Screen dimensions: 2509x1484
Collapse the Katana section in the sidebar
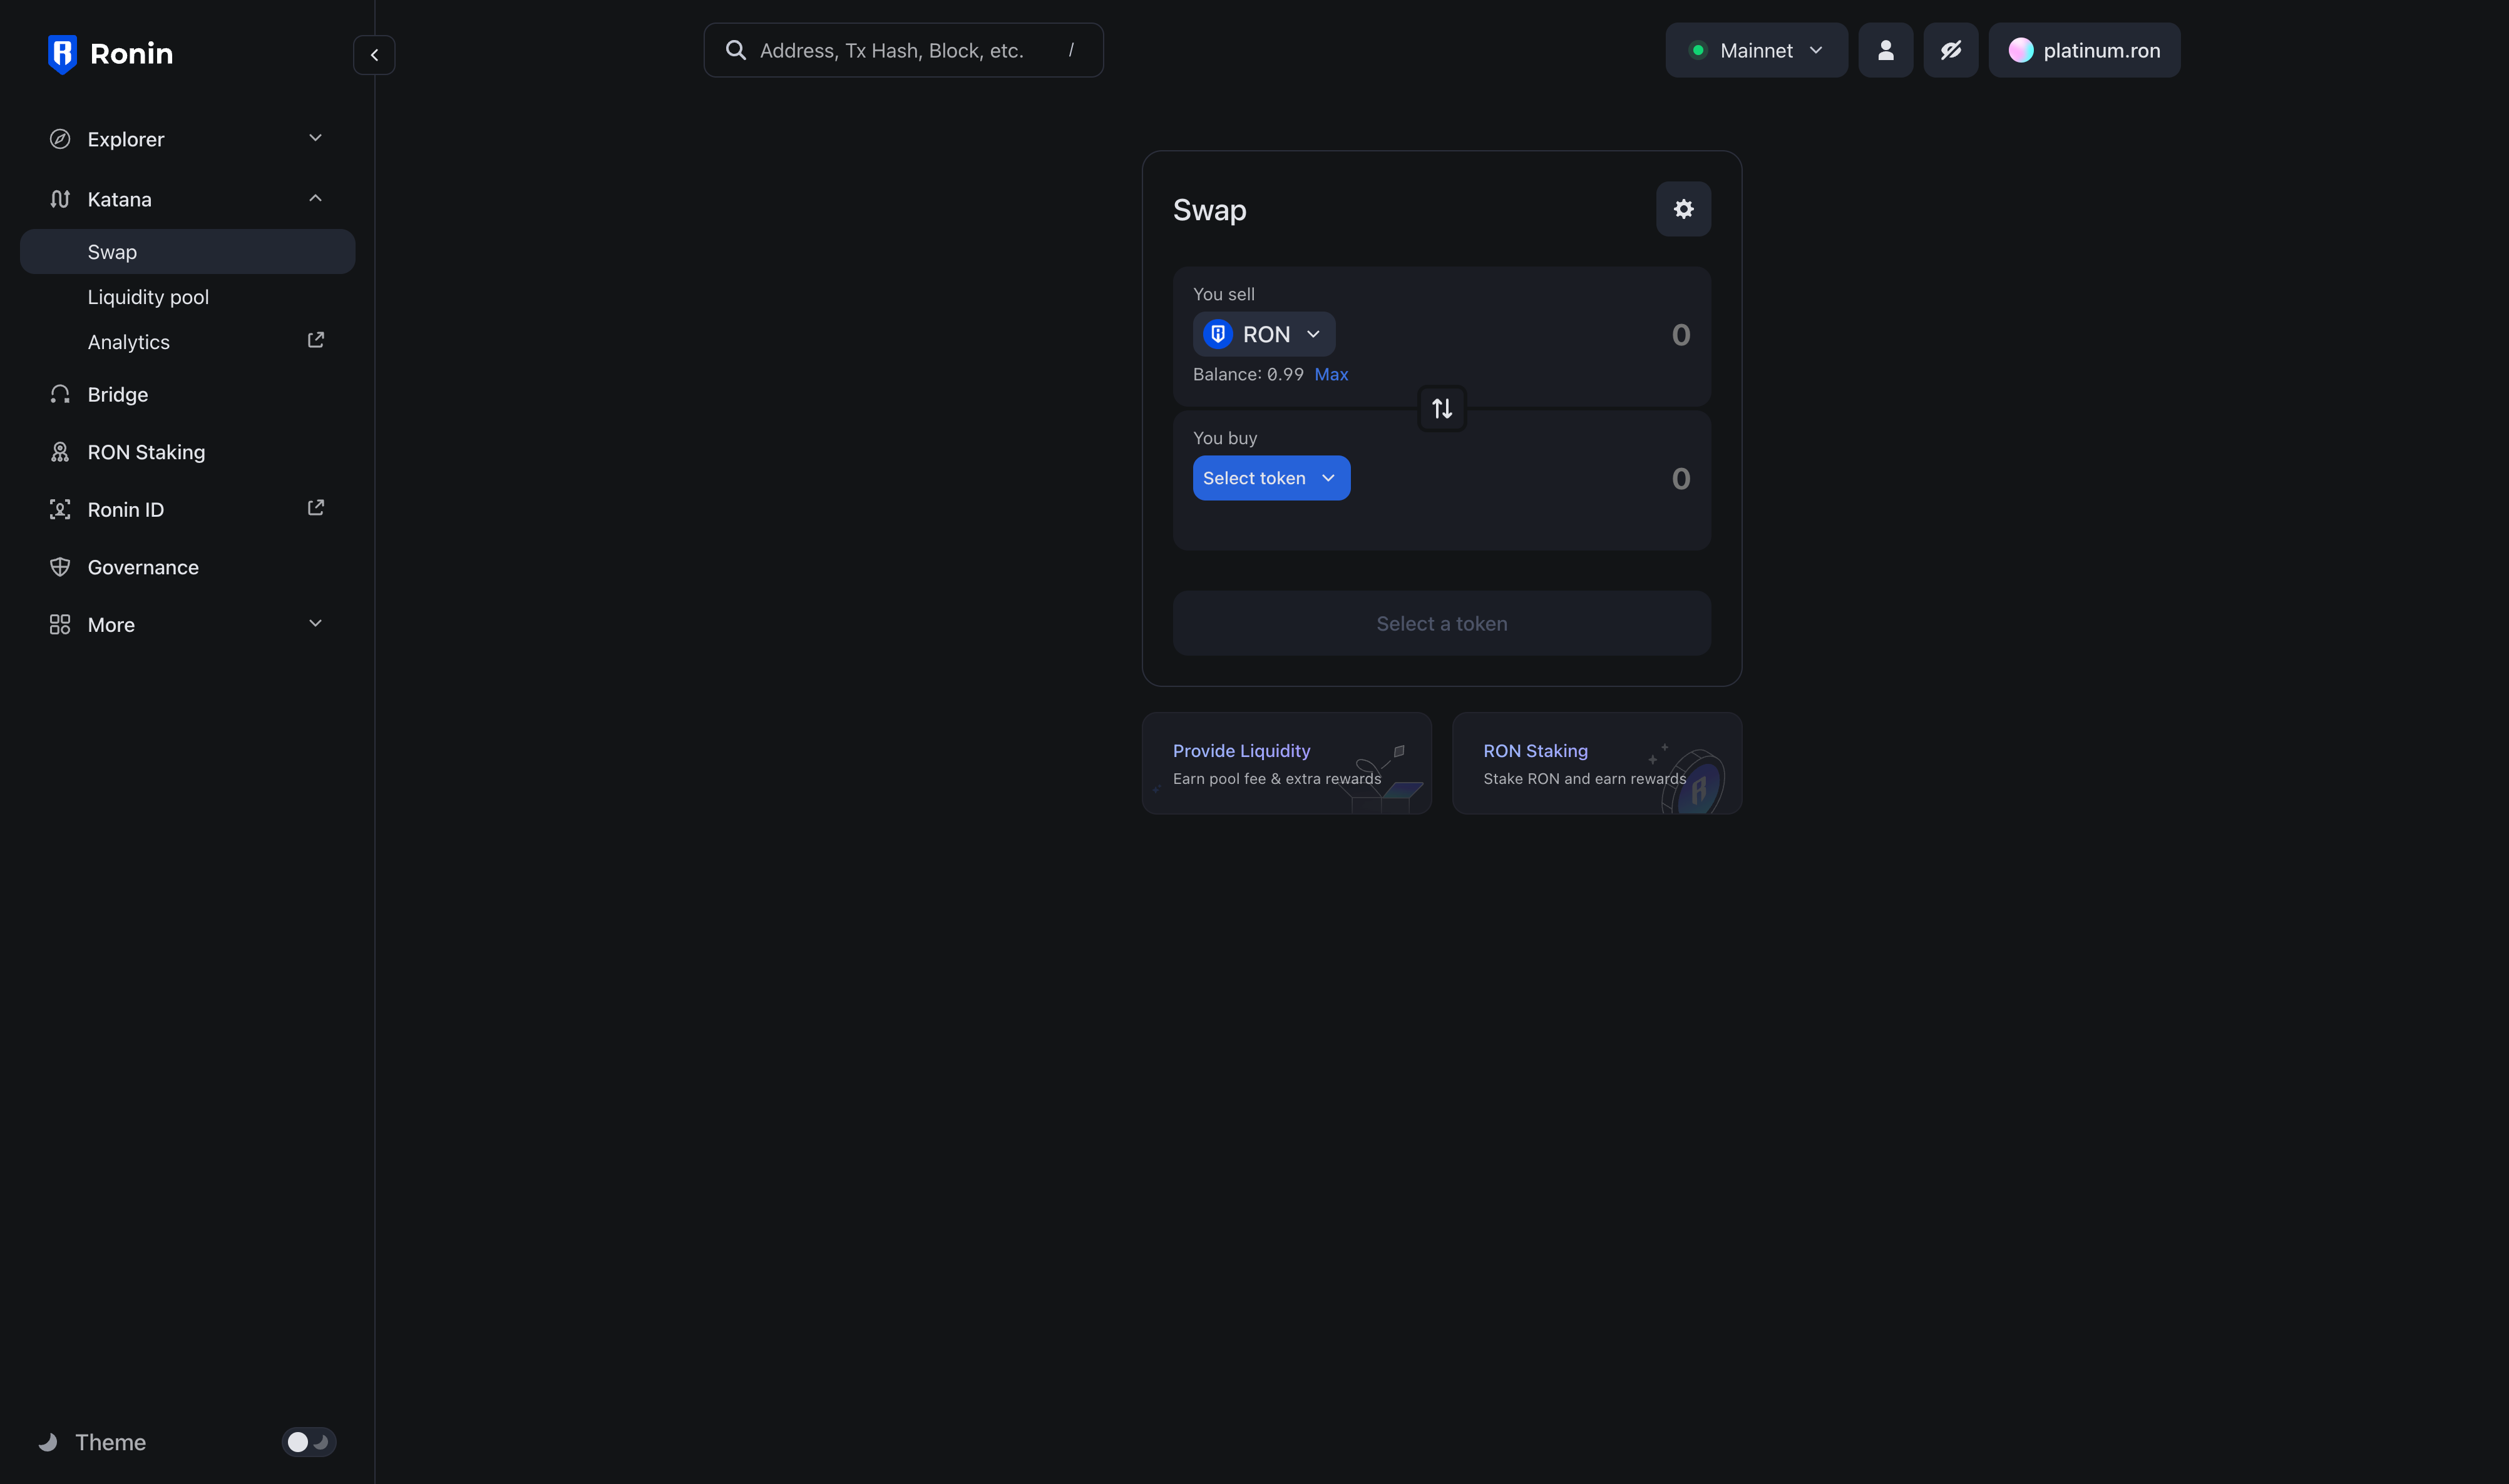[315, 198]
